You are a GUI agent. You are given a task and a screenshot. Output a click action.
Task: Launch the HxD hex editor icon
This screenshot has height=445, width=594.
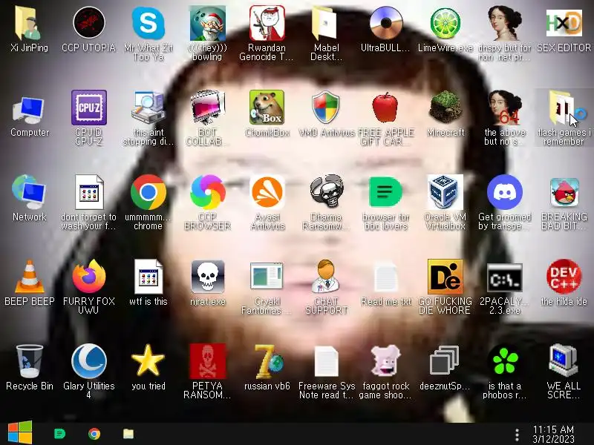click(564, 23)
